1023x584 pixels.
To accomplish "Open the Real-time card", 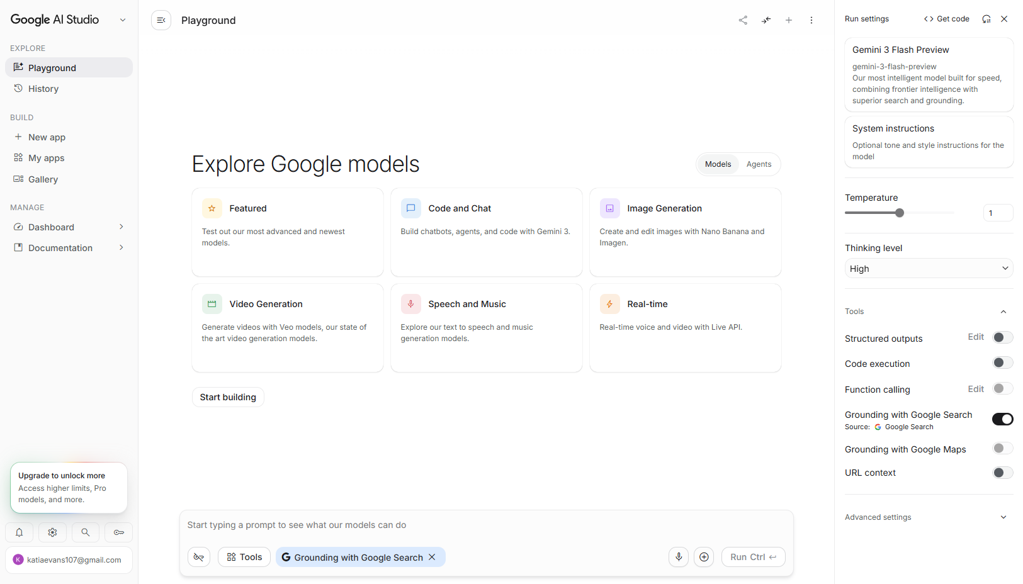I will tap(686, 328).
